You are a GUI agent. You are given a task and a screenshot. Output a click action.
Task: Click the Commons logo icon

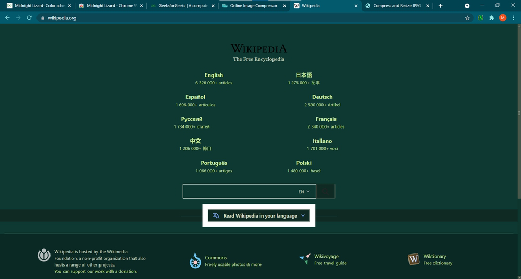click(195, 260)
